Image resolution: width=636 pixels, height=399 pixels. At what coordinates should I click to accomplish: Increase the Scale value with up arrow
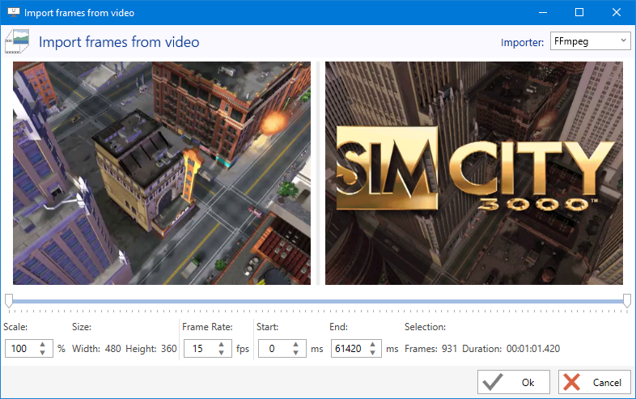(43, 344)
